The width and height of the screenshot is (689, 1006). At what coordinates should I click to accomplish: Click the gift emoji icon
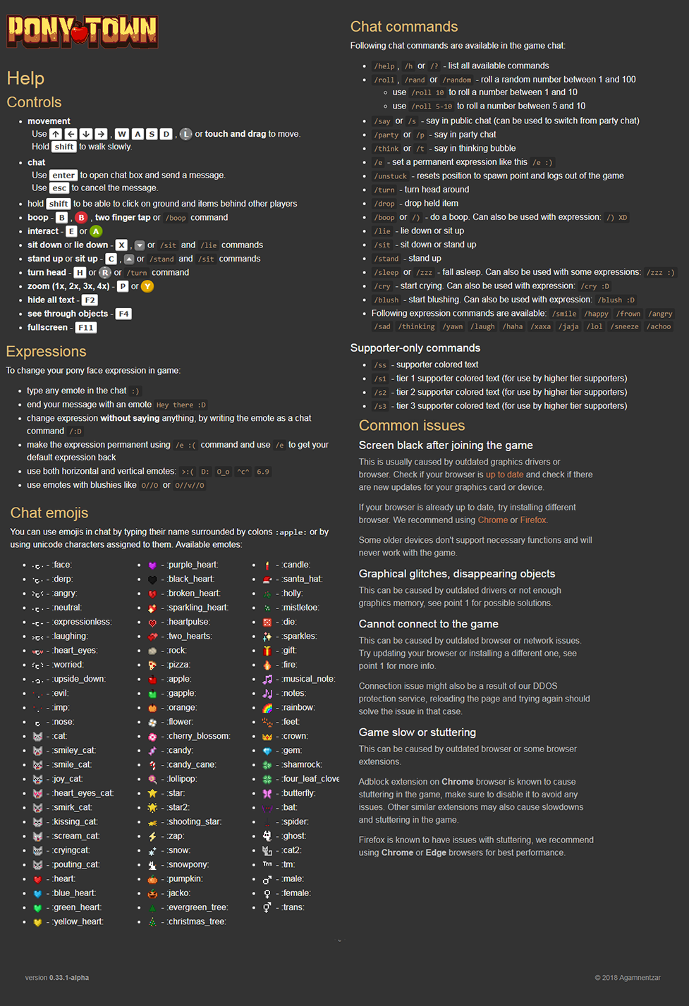pos(267,651)
